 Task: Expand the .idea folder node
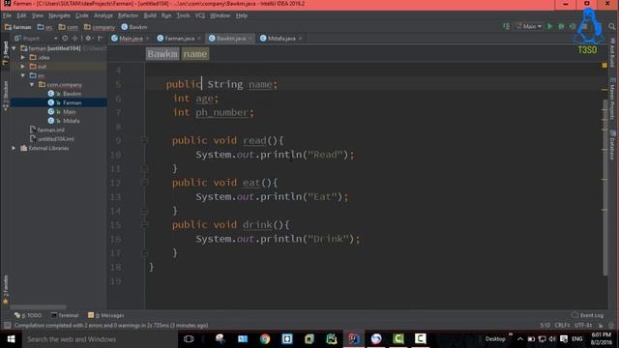pos(23,57)
